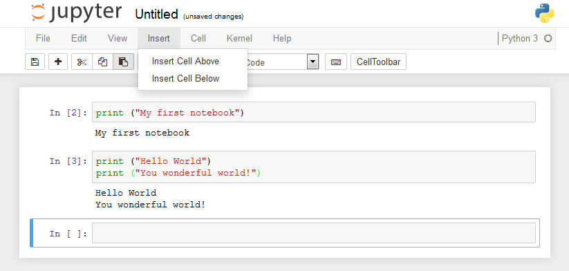Click the In [3]: prompt label
Viewport: 569px width, 271px height.
pyautogui.click(x=68, y=161)
